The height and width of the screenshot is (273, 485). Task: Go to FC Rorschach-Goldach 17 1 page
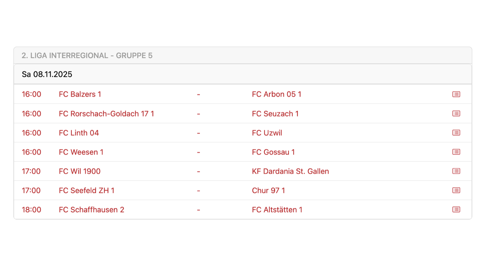click(x=106, y=114)
